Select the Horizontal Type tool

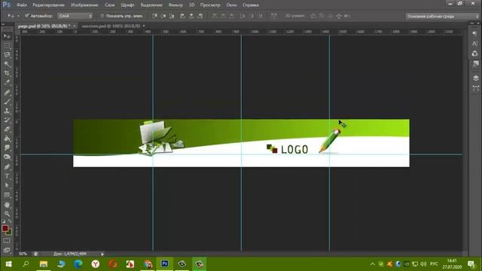point(7,176)
